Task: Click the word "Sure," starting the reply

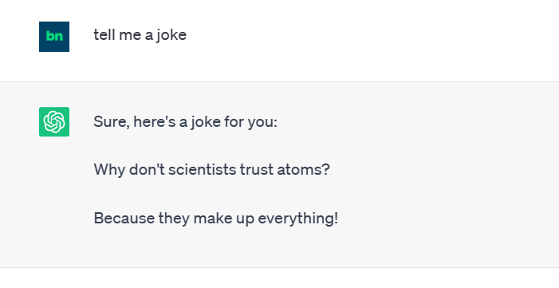Action: [112, 122]
